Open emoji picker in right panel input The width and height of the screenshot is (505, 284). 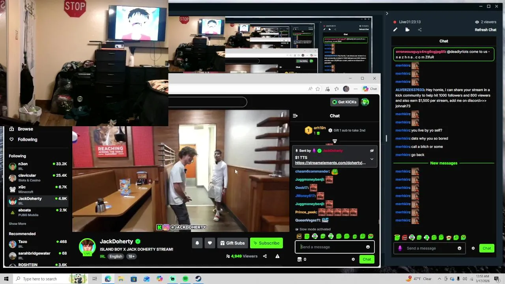(459, 248)
